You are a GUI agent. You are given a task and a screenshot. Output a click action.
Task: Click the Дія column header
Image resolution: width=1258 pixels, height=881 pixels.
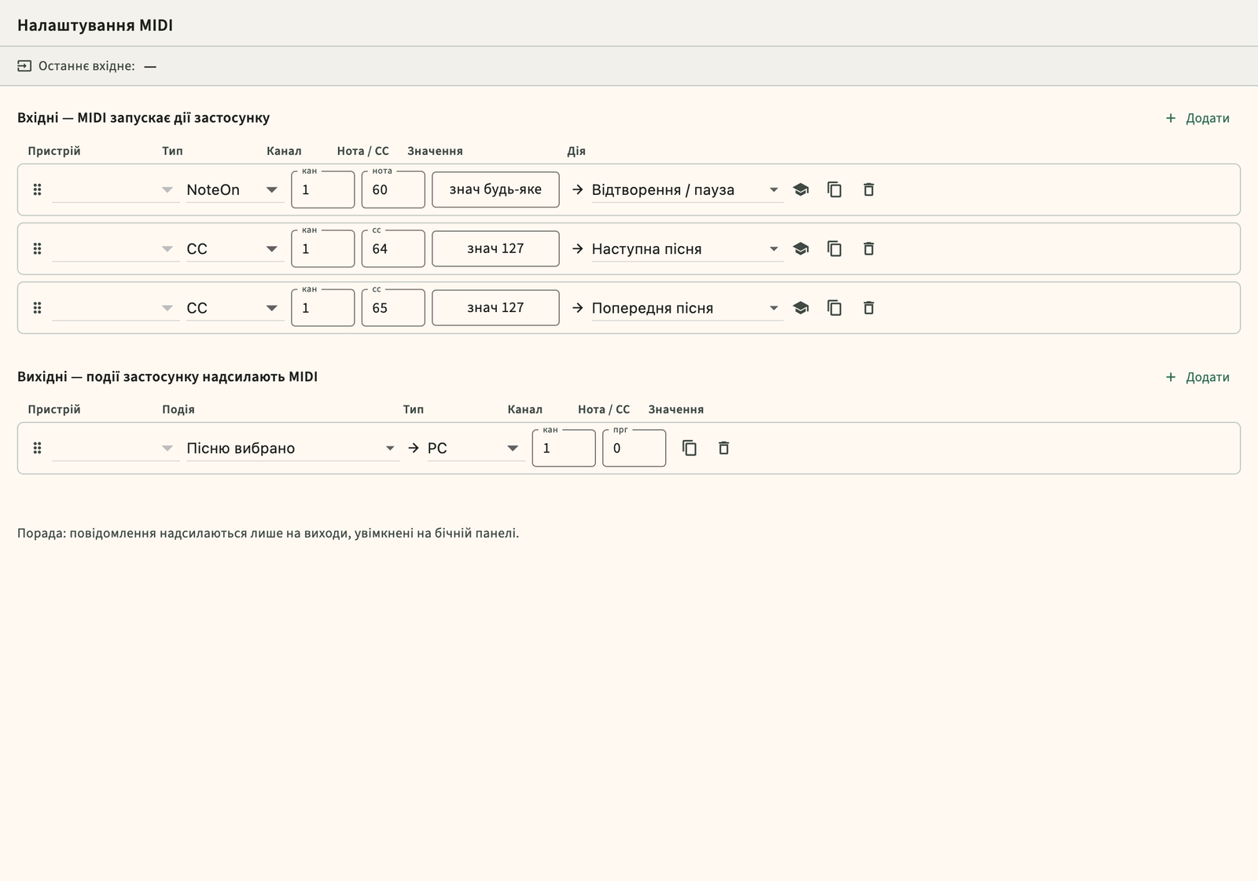576,151
